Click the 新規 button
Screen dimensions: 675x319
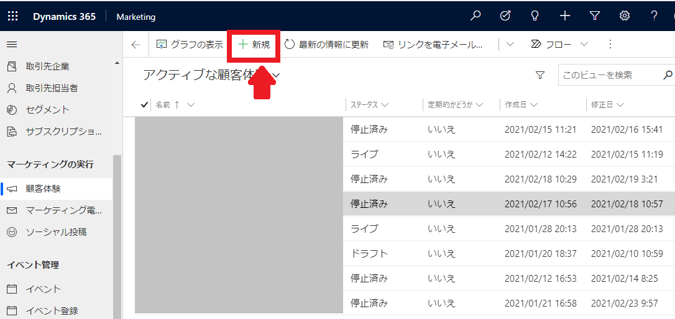254,45
